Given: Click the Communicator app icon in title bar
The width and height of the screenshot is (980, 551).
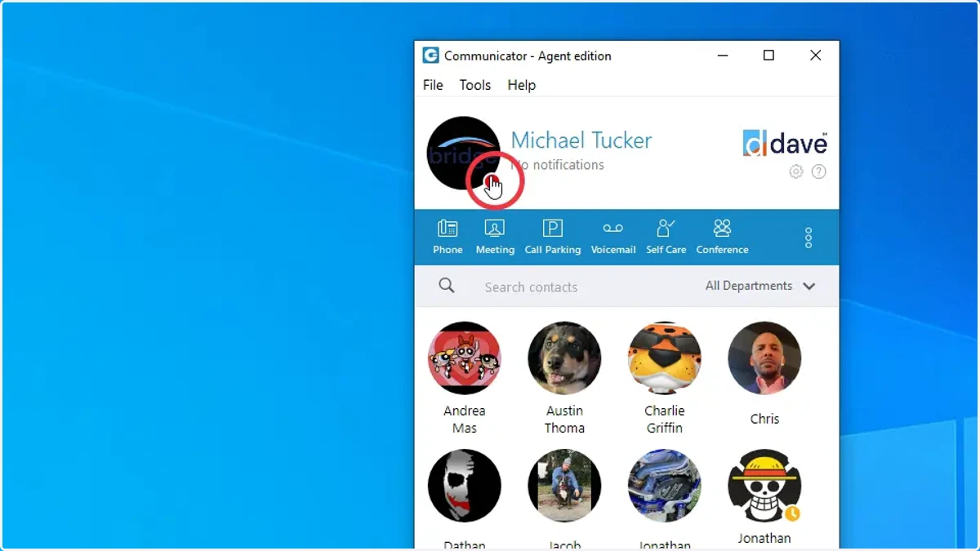Looking at the screenshot, I should pos(430,56).
